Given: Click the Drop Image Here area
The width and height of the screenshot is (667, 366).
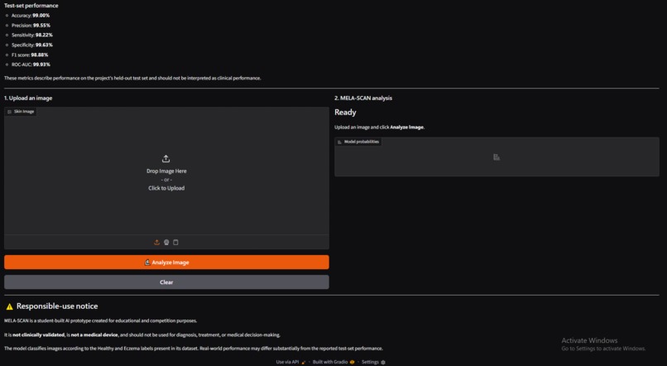Looking at the screenshot, I should 166,171.
